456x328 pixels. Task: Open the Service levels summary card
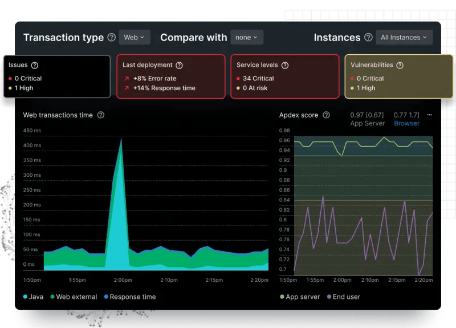point(285,76)
